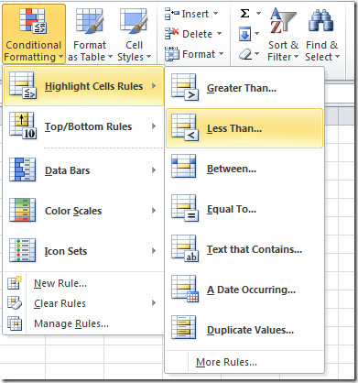
Task: Click the Icon Sets icon
Action: pos(22,250)
